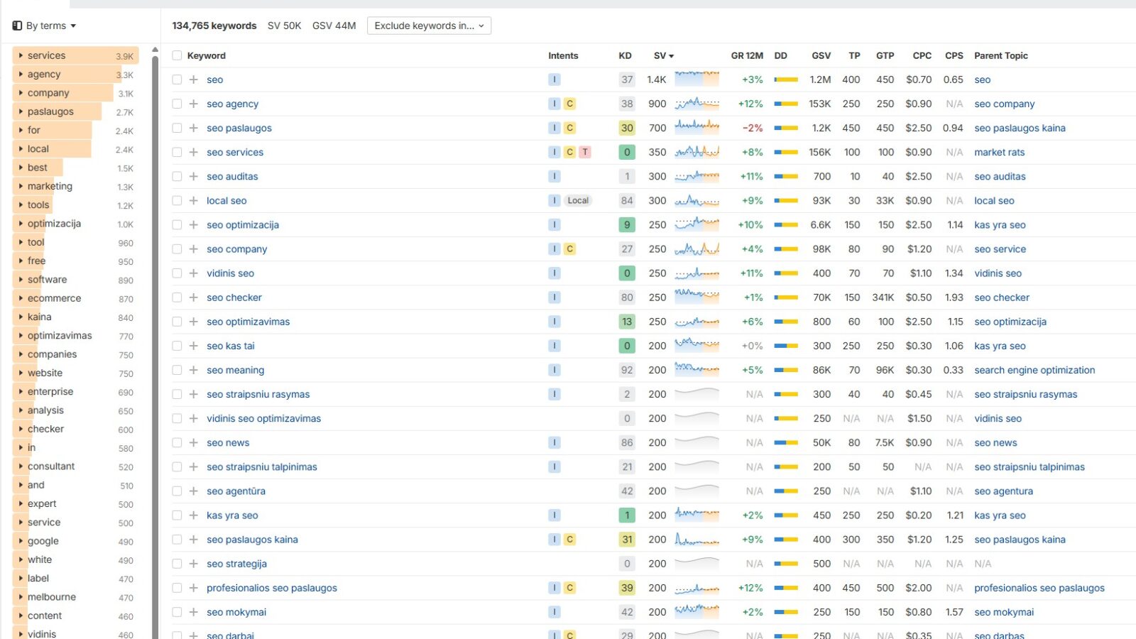Click the "seo agency" keyword link

point(231,104)
